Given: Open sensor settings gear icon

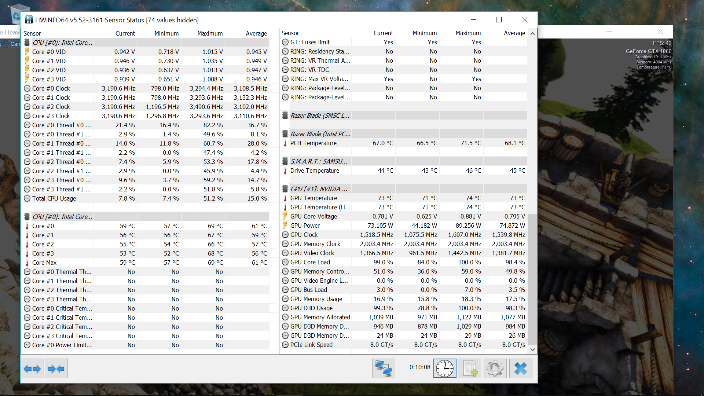Looking at the screenshot, I should tap(495, 368).
